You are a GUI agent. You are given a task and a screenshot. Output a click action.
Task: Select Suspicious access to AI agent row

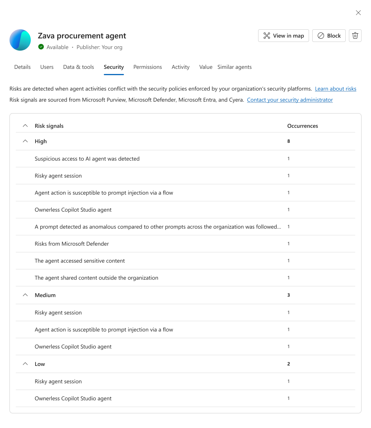click(185, 159)
